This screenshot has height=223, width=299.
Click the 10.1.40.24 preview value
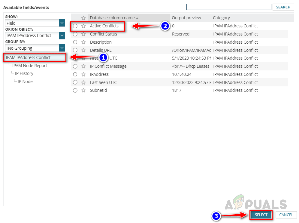pyautogui.click(x=182, y=74)
